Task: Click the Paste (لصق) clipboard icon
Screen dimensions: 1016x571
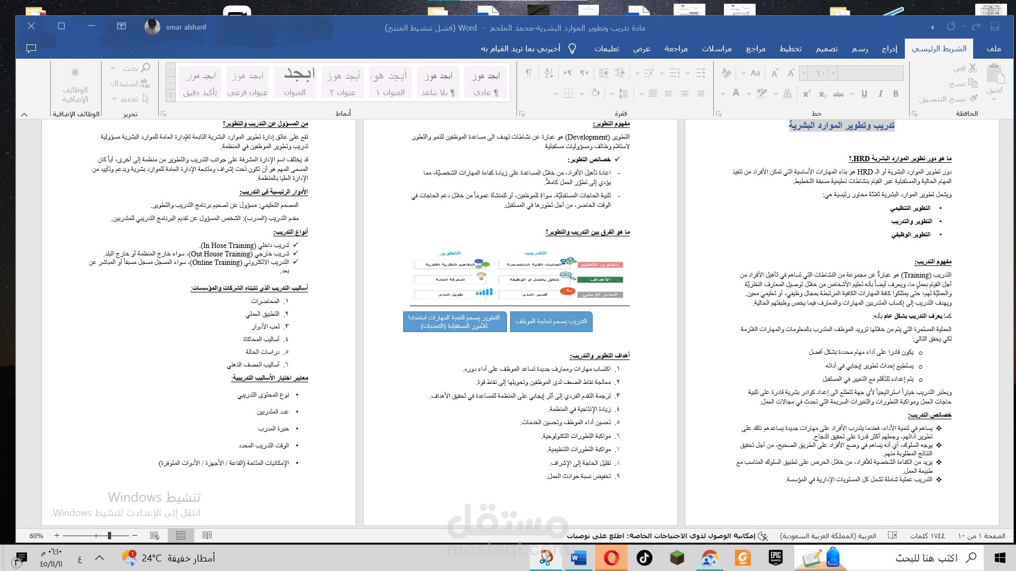Action: 995,74
